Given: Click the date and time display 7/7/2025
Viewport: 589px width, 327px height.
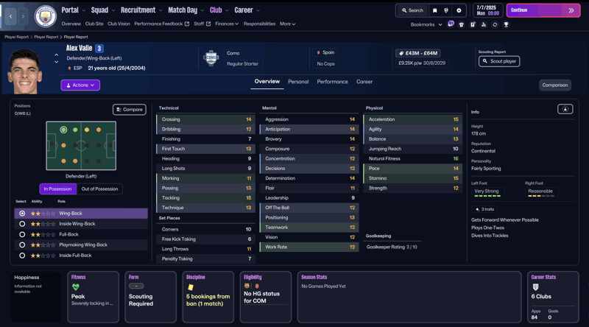Looking at the screenshot, I should tap(488, 10).
